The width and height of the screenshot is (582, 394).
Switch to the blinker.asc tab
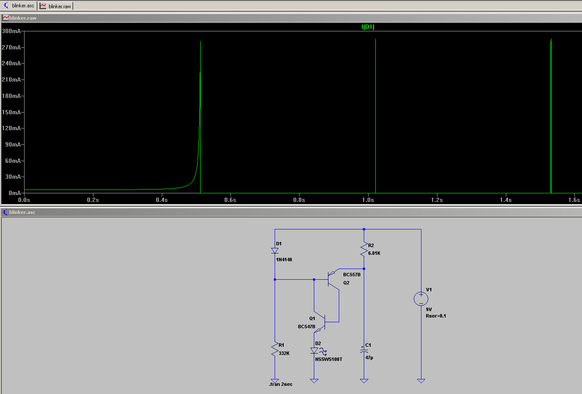click(19, 6)
